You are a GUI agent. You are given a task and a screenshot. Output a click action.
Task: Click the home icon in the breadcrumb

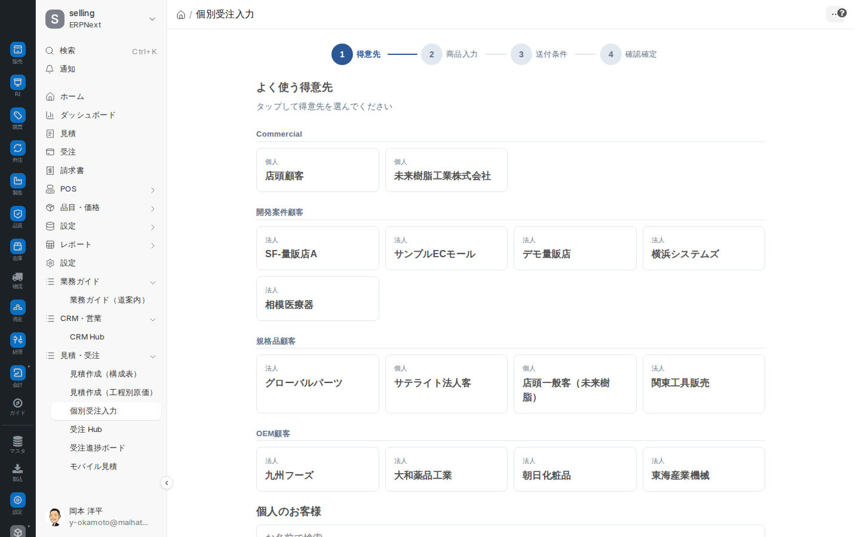[181, 15]
